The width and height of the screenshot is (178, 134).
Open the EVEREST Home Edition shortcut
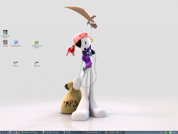[x=36, y=42]
